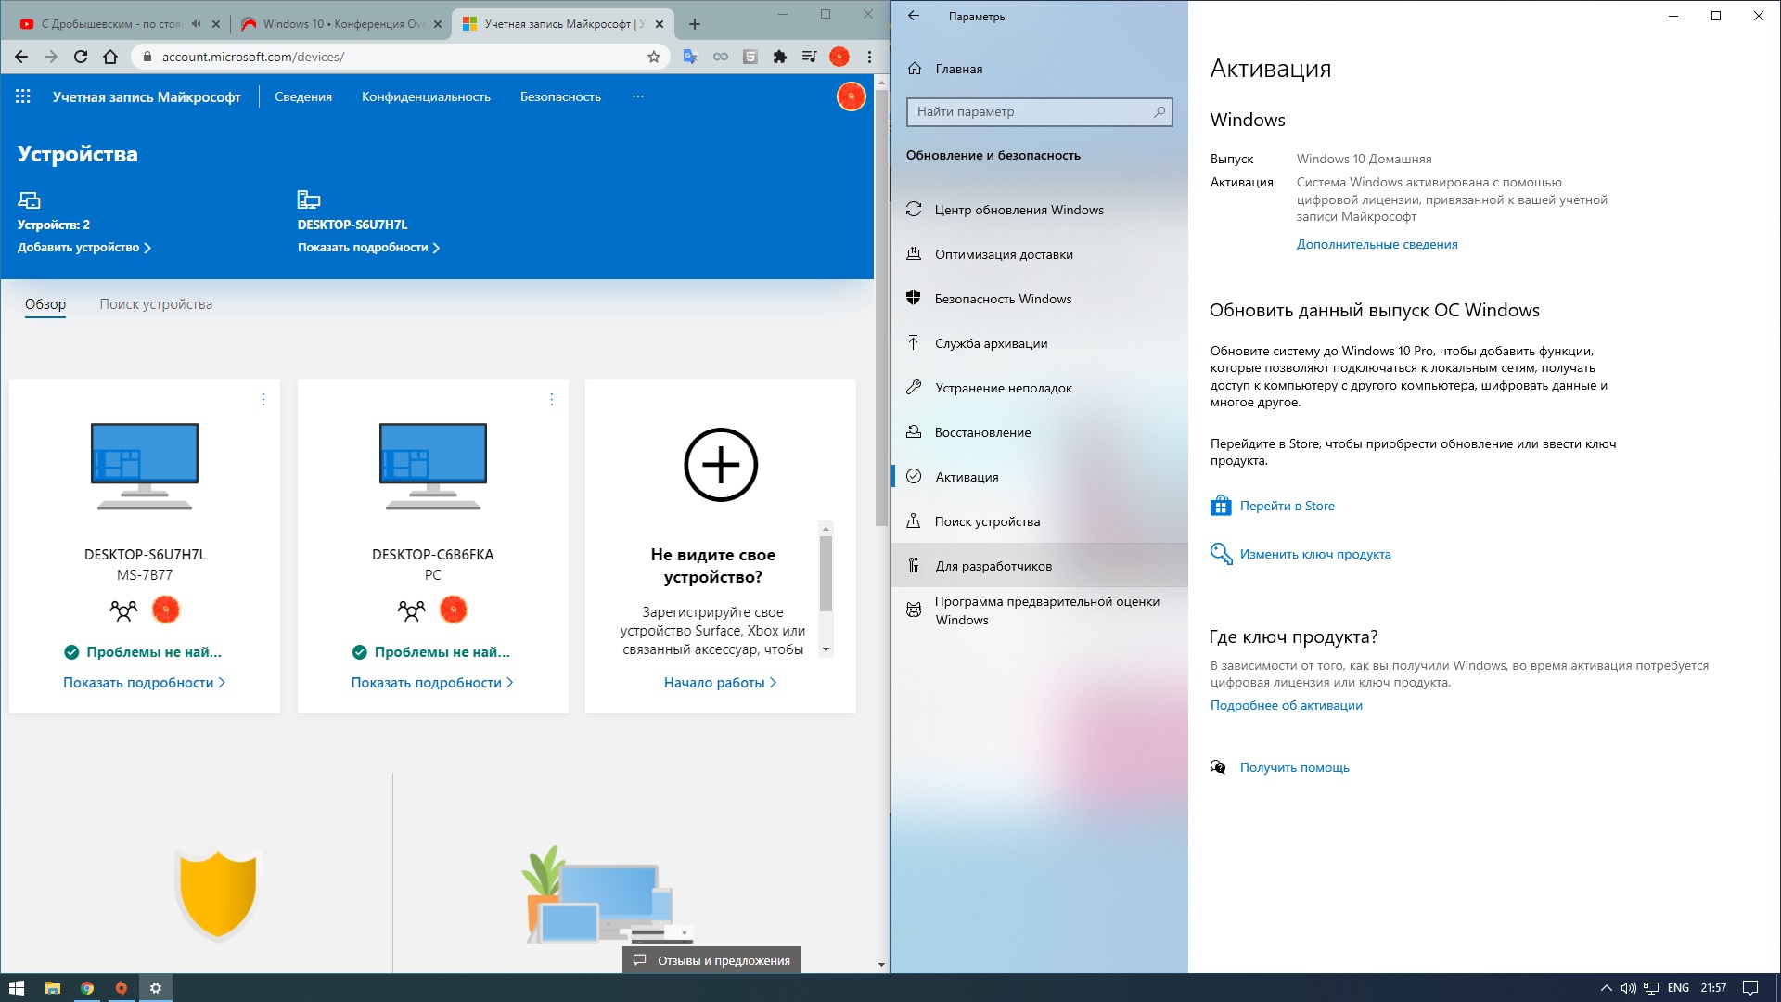Open Chrome extensions puzzle icon

[779, 57]
